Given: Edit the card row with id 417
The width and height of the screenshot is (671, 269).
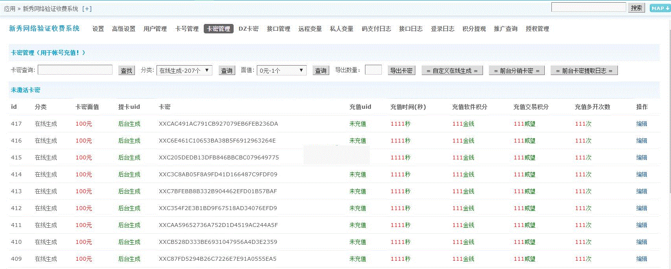Looking at the screenshot, I should coord(642,124).
